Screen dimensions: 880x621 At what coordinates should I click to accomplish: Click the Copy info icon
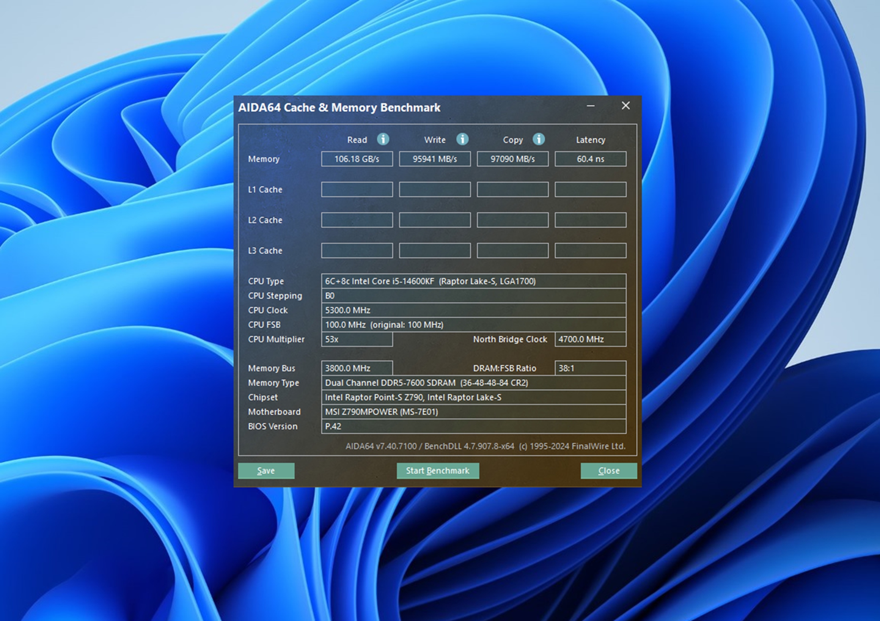click(x=539, y=139)
